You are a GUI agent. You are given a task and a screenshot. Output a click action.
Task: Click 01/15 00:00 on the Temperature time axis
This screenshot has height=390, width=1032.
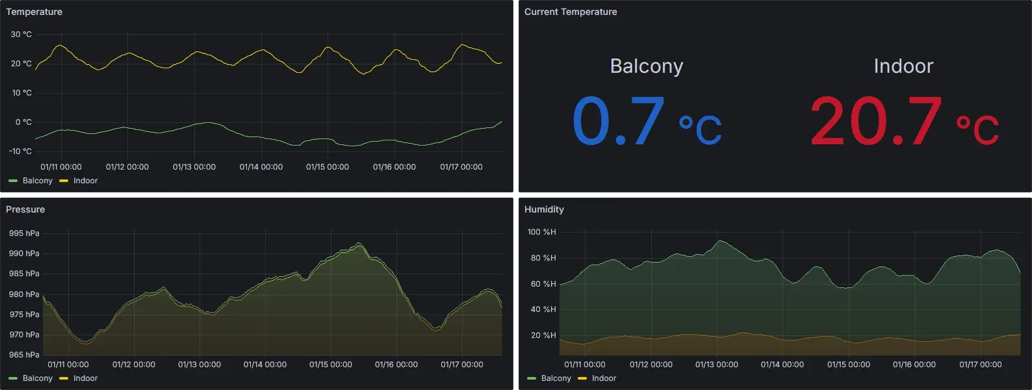(328, 167)
